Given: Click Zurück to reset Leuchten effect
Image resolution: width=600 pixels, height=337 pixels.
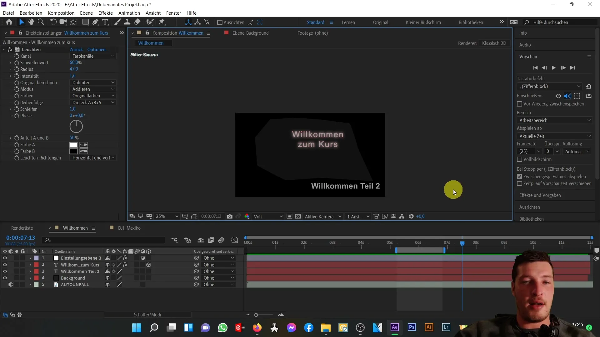Looking at the screenshot, I should tap(76, 50).
